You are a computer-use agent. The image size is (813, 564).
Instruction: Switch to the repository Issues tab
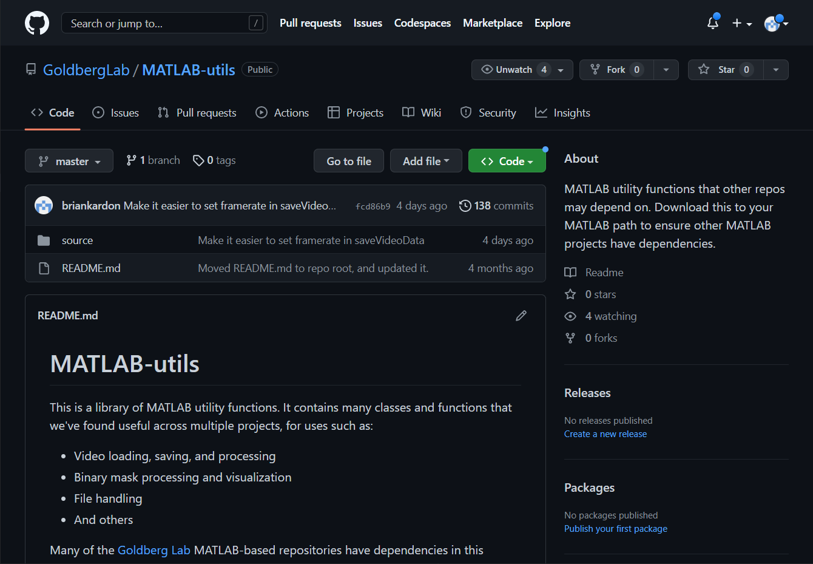(x=116, y=113)
